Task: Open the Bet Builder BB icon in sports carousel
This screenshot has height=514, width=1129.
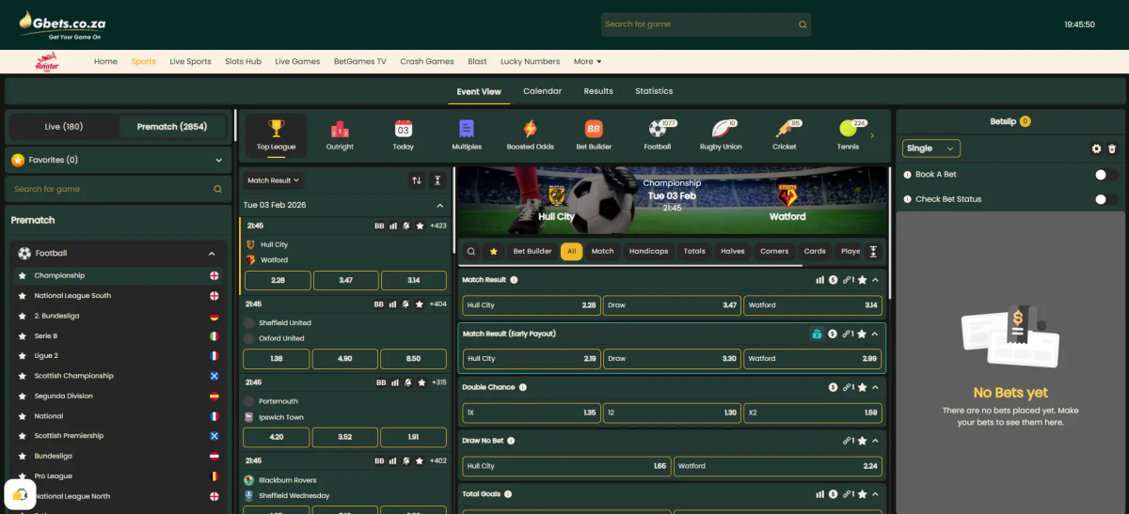Action: click(x=594, y=129)
